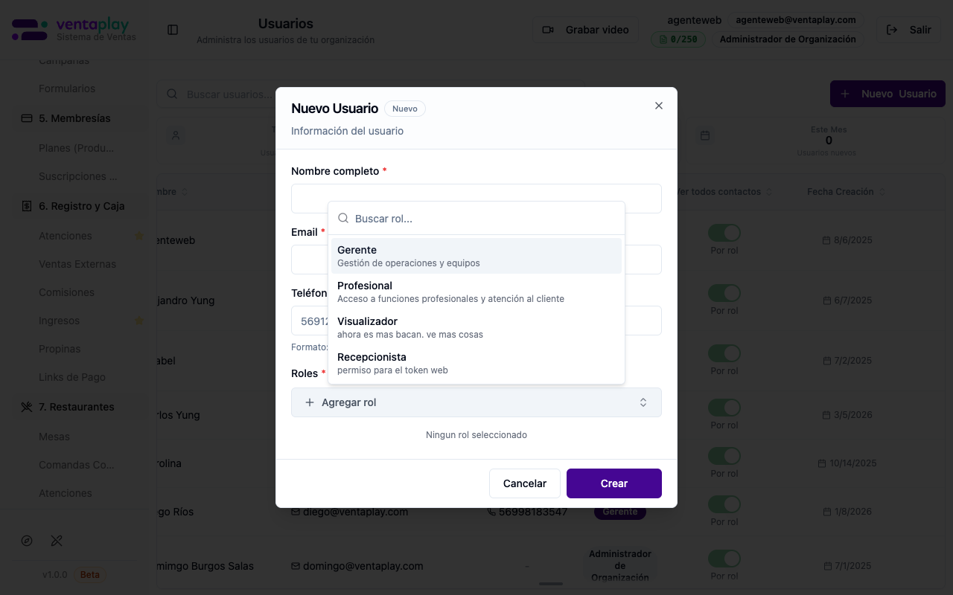
Task: Toggle contacts switch for row dated 8/6/2025
Action: (724, 233)
